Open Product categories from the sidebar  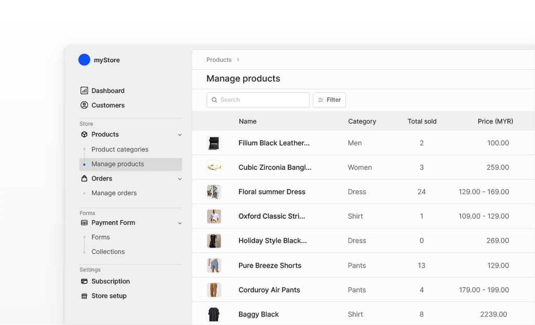point(119,149)
